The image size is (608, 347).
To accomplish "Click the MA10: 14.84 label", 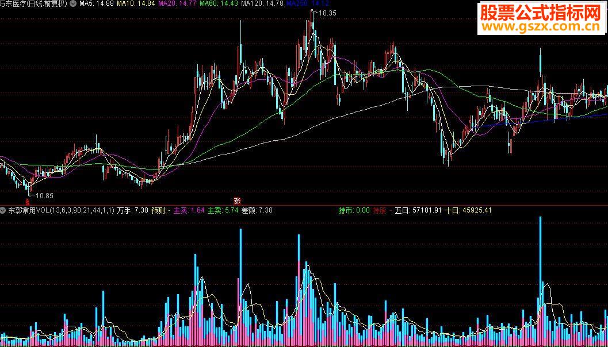I will 136,4.
